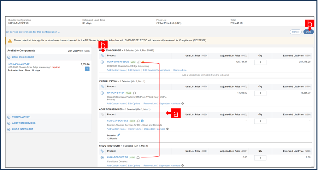Click Add Custom Name under RH-OCP-B-P1S=
The image size is (318, 170).
[116, 104]
